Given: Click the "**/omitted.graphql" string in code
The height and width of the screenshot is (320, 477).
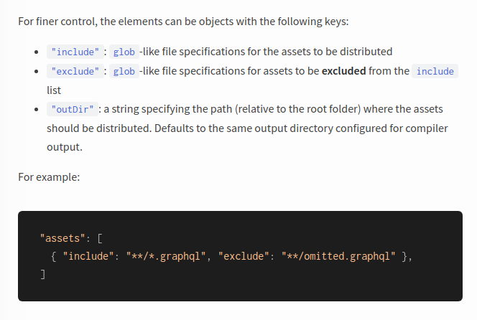Looking at the screenshot, I should 338,256.
